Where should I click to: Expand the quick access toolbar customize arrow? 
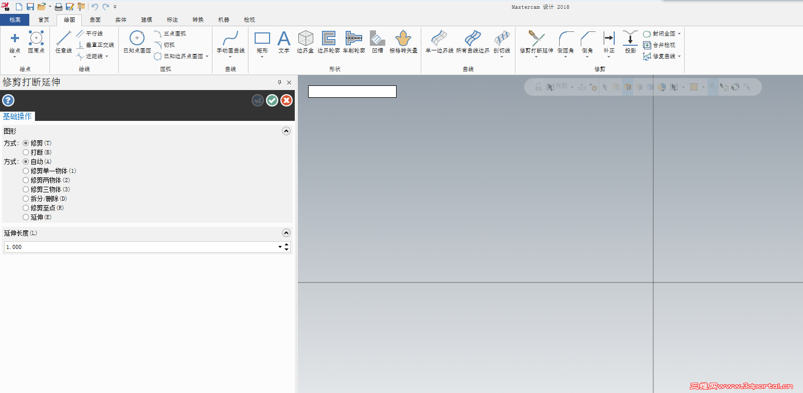click(115, 7)
